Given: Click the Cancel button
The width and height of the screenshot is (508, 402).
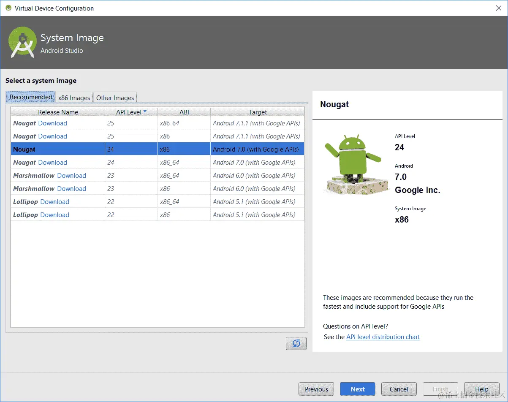Looking at the screenshot, I should [399, 389].
